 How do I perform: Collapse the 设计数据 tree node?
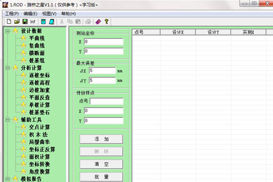[x=8, y=31]
